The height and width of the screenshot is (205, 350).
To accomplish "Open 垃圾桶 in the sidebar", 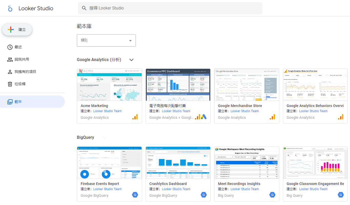I will pos(32,84).
